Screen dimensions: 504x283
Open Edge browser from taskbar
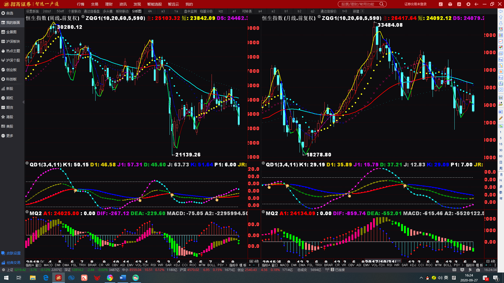click(46, 278)
